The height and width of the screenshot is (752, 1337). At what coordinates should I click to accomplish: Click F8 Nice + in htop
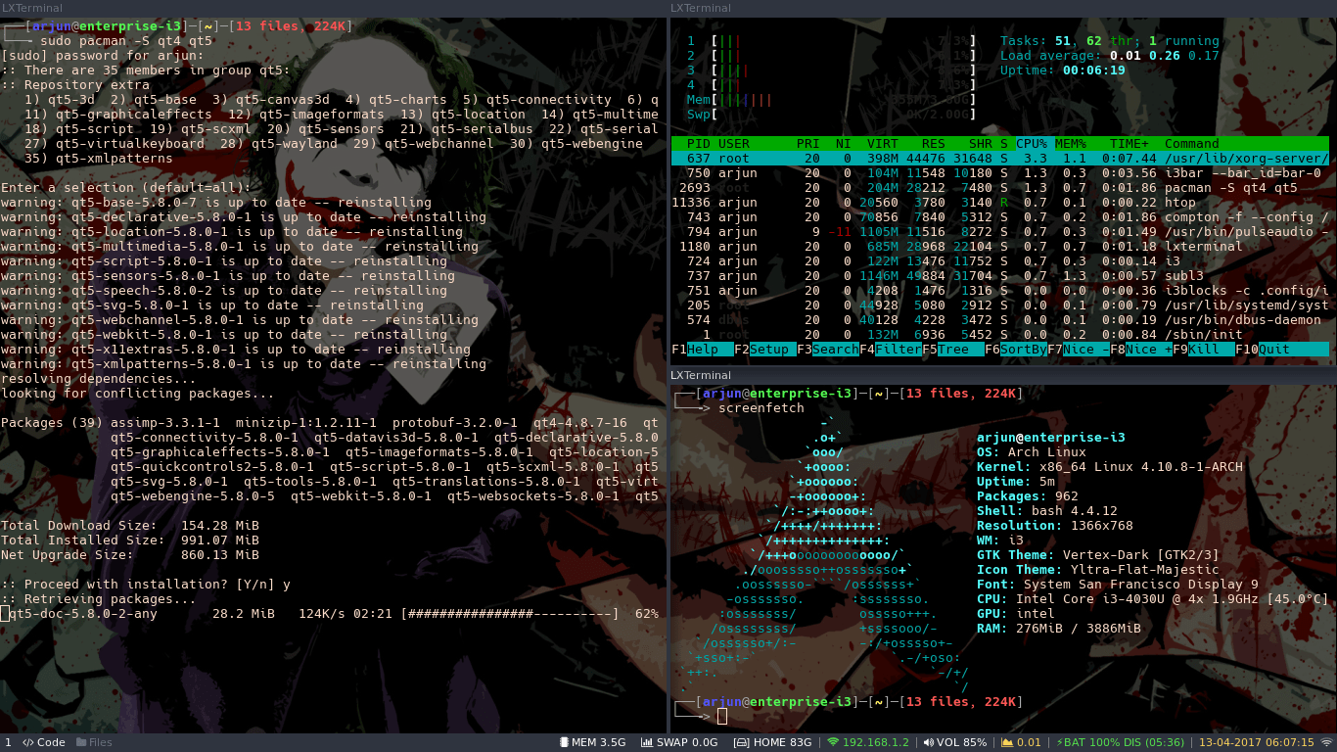pyautogui.click(x=1139, y=350)
